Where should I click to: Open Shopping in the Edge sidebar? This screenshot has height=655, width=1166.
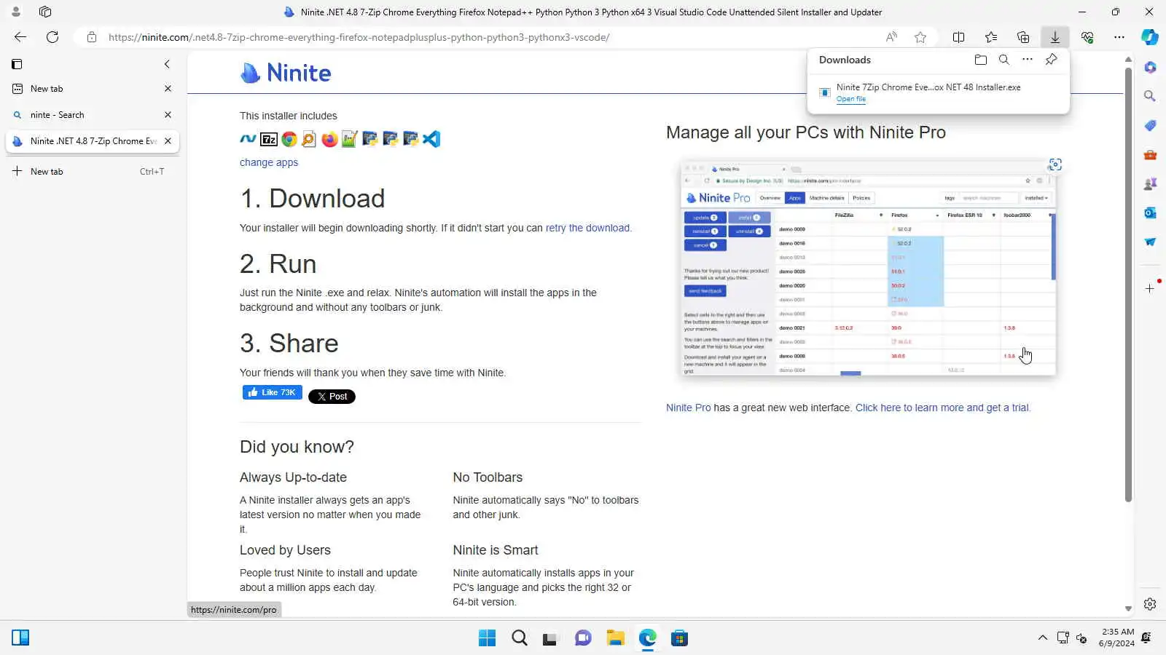point(1150,125)
